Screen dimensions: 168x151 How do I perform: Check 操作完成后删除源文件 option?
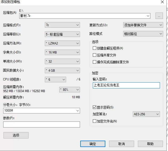(94, 62)
